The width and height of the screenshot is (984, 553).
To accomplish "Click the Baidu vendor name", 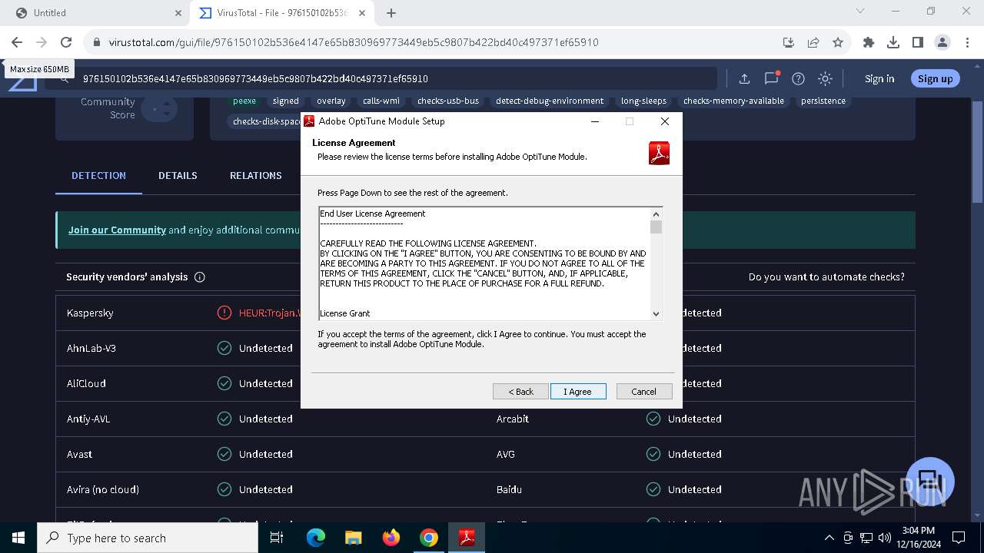I will point(509,490).
